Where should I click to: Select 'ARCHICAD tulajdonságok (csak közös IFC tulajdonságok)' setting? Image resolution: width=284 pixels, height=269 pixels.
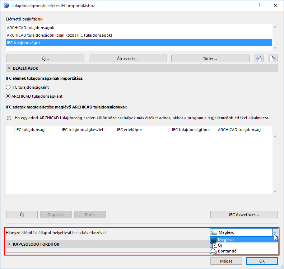(x=139, y=35)
